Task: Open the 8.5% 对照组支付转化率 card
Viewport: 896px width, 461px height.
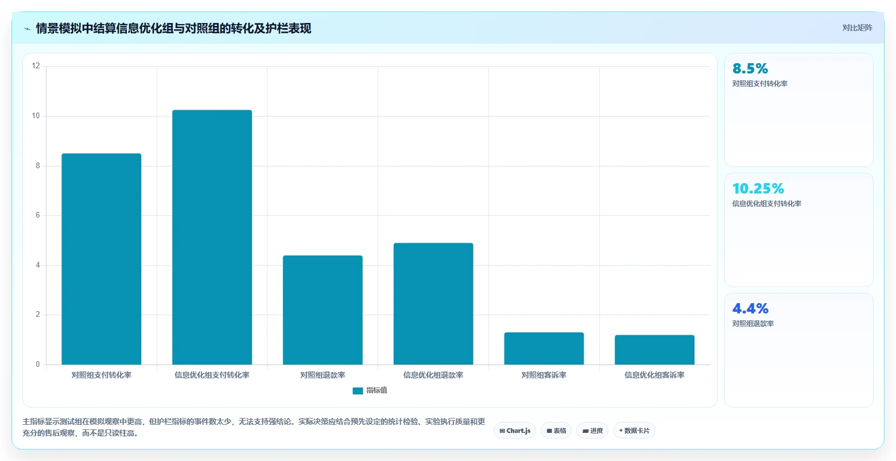Action: 799,110
